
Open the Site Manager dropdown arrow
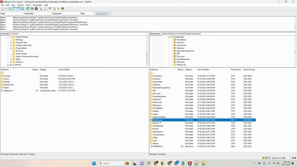click(6, 9)
